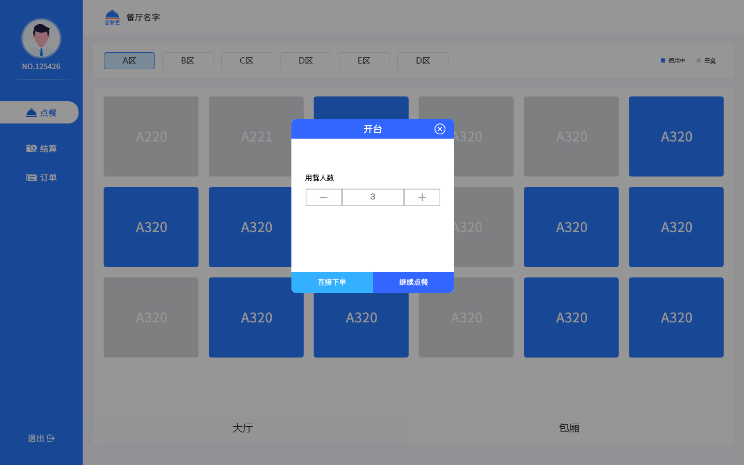Viewport: 744px width, 465px height.
Task: Select the 大厅 bottom tab
Action: click(243, 428)
